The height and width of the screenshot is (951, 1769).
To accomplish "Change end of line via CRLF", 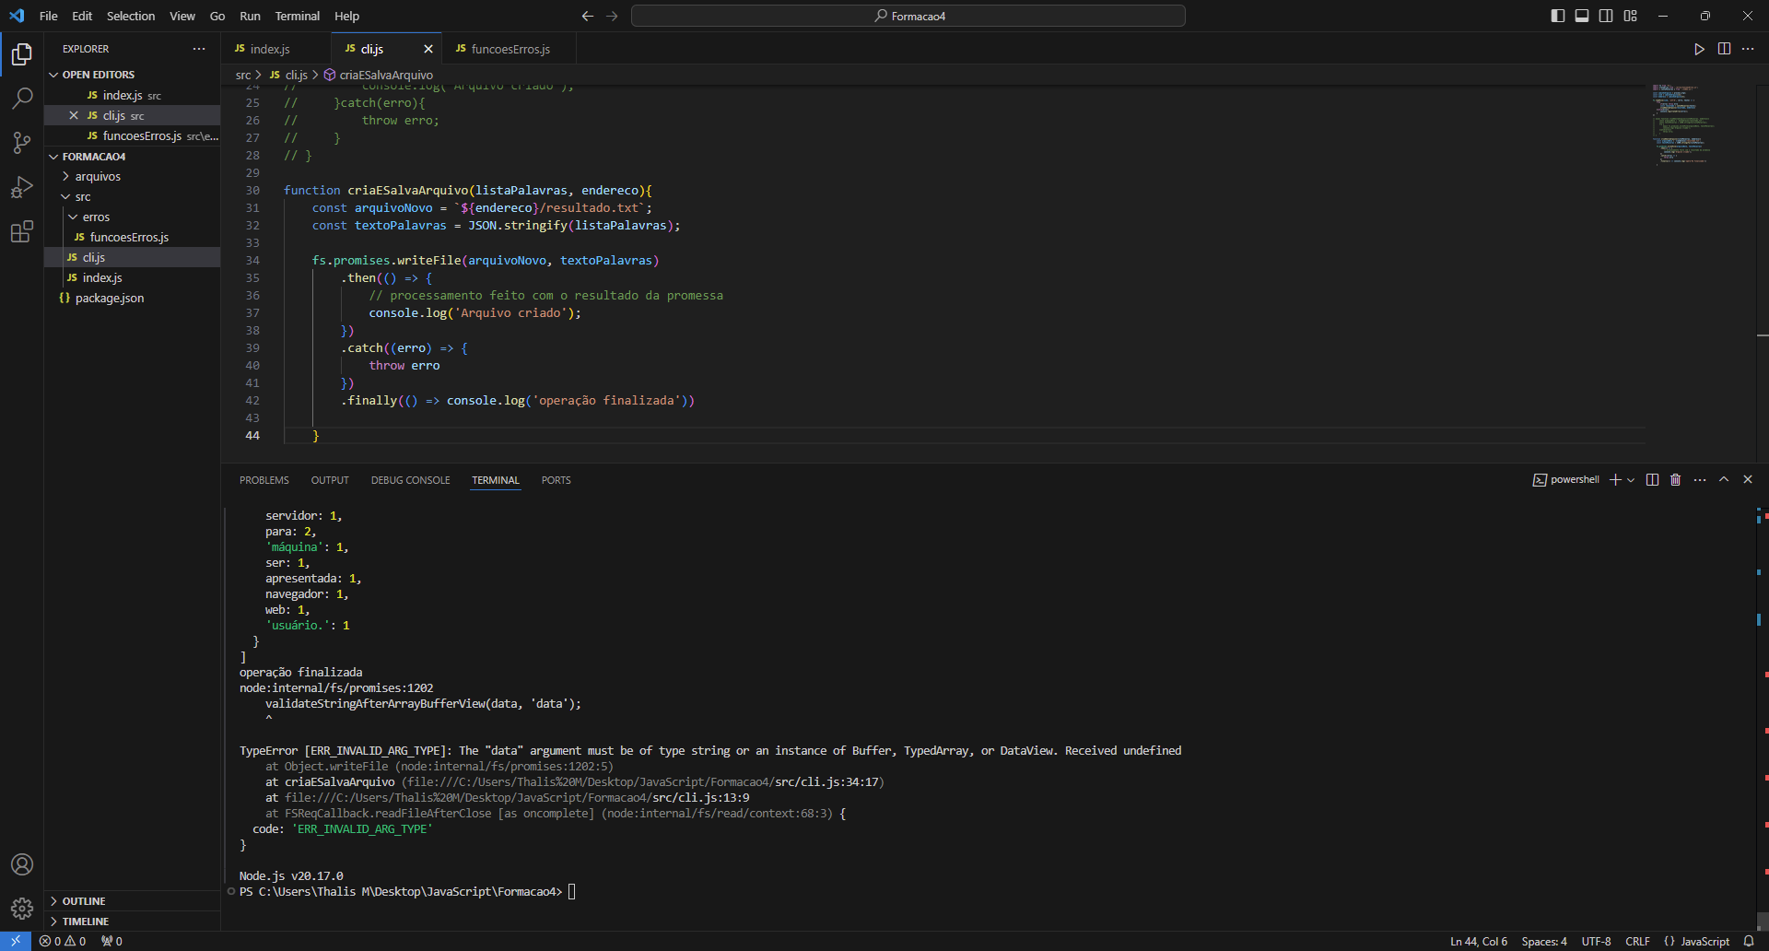I will 1637,941.
